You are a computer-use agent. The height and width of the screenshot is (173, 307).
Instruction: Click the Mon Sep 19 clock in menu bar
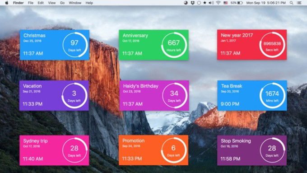[265, 3]
